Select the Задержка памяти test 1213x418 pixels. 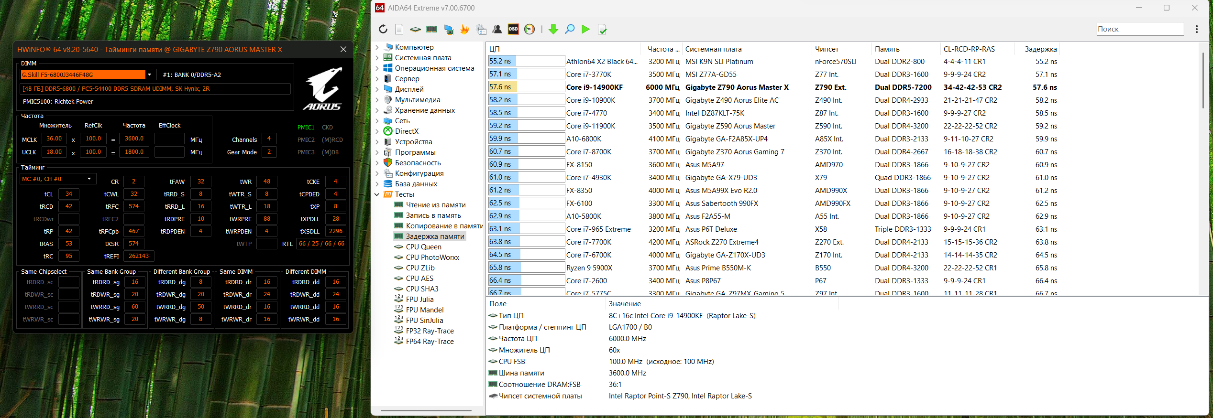tap(435, 236)
